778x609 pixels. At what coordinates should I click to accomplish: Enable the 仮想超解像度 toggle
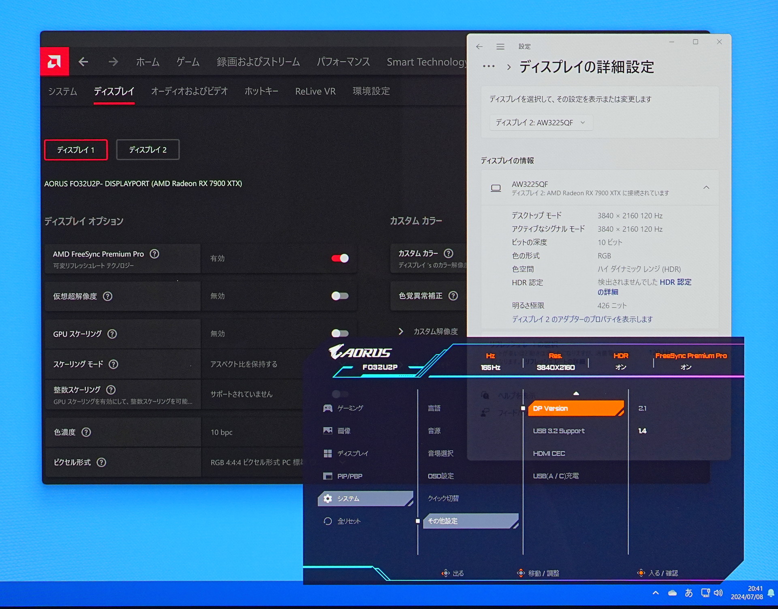[340, 296]
